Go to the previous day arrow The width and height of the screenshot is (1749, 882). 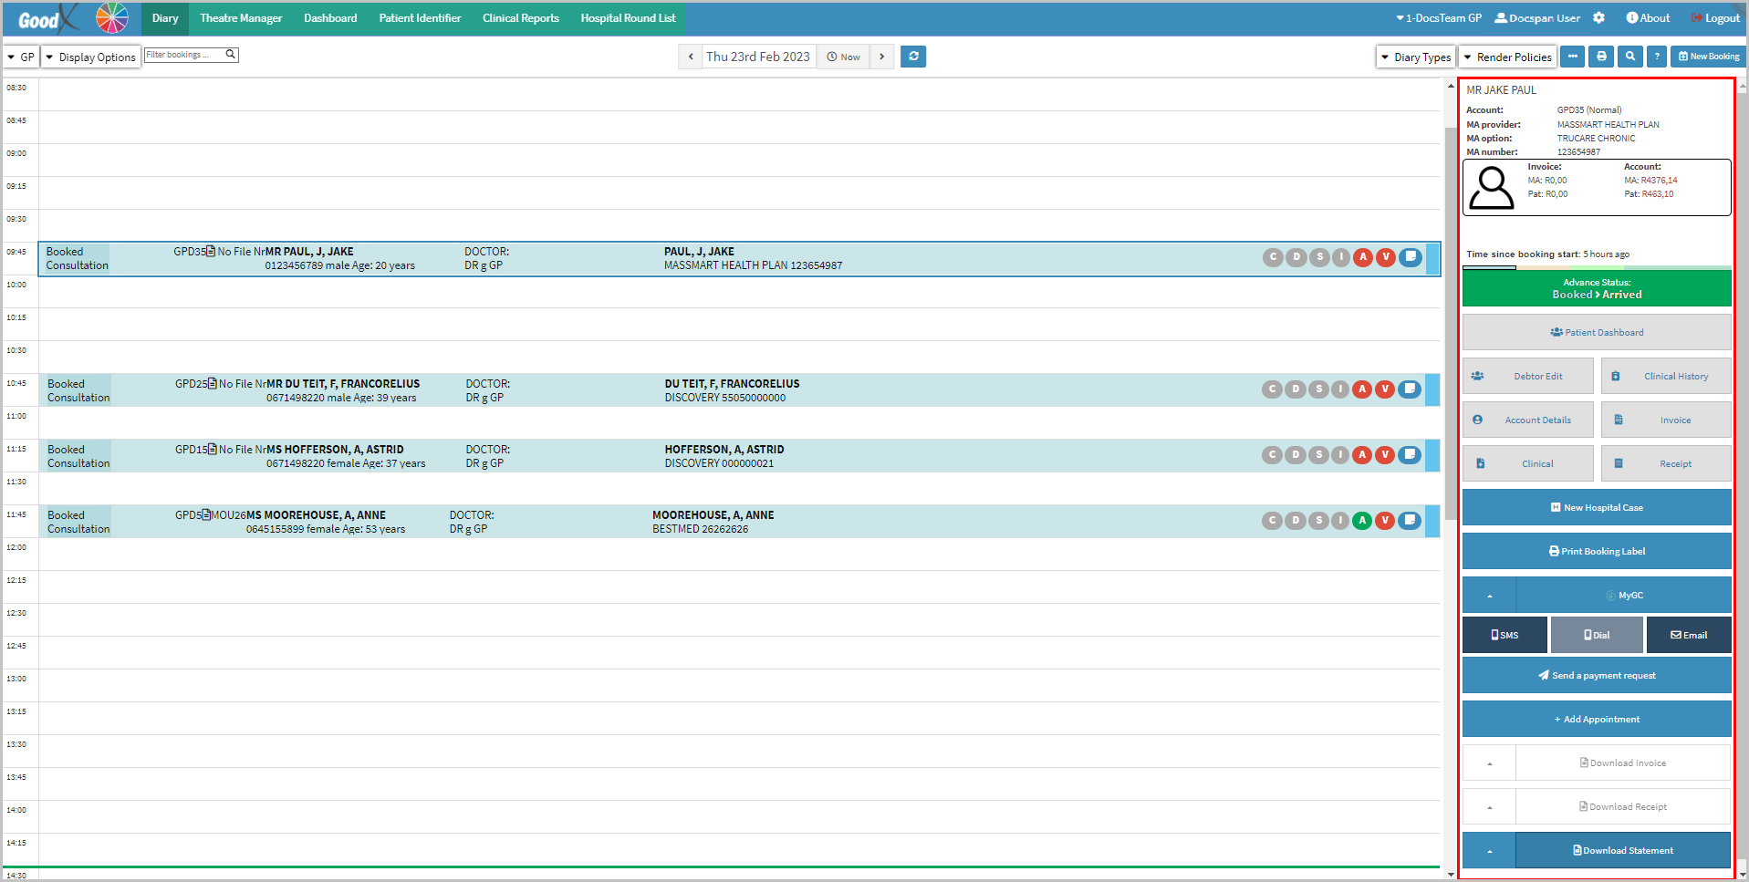691,57
